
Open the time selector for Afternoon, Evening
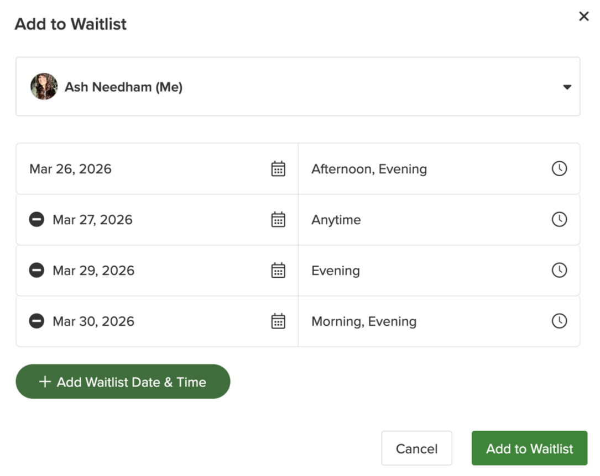pyautogui.click(x=559, y=169)
